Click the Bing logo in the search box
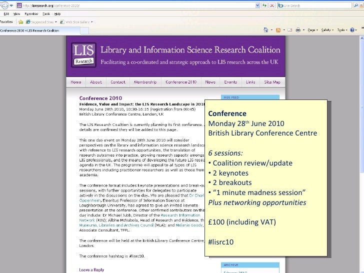The height and width of the screenshot is (273, 364). [280, 5]
